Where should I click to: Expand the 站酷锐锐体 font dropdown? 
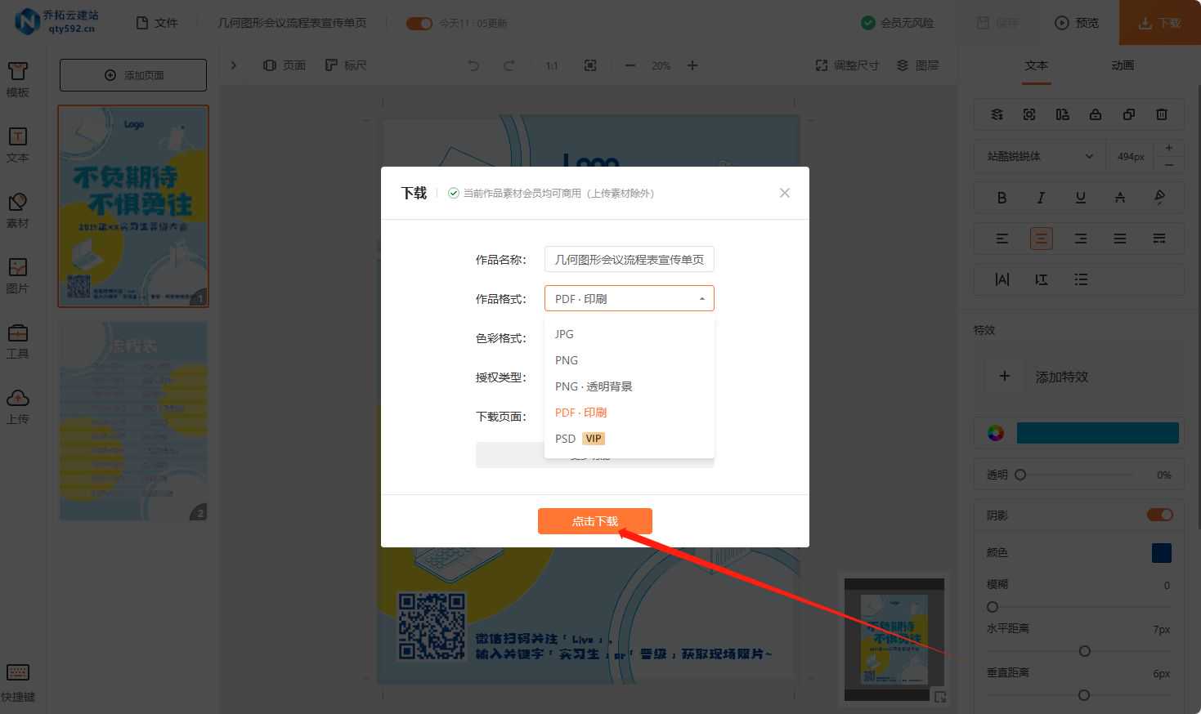point(1038,156)
